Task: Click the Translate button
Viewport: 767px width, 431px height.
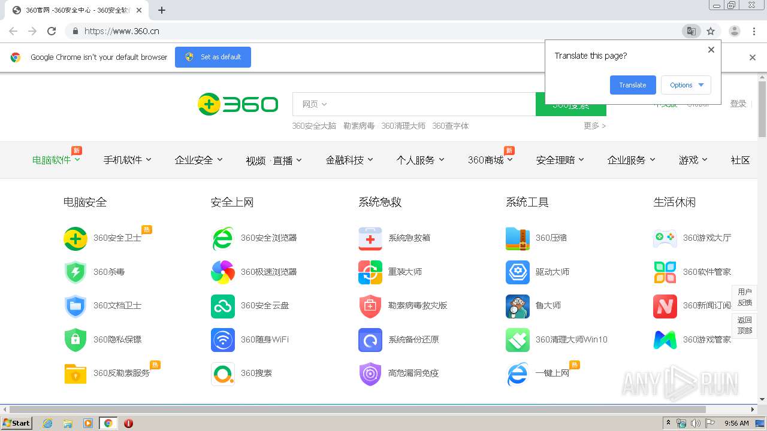Action: 633,85
